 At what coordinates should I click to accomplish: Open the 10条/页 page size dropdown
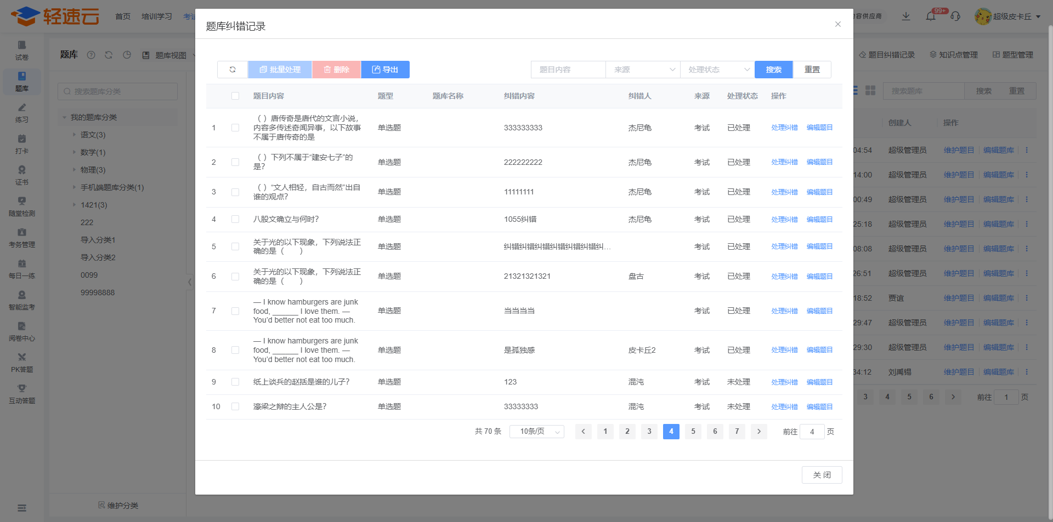[x=536, y=432]
